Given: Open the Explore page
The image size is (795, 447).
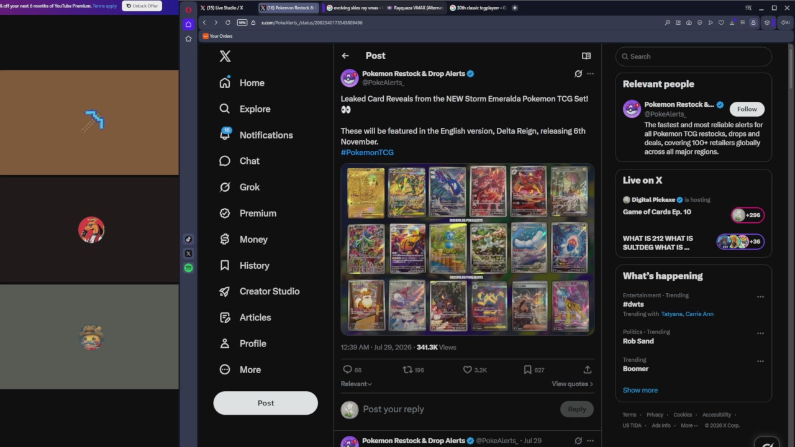Looking at the screenshot, I should tap(245, 109).
